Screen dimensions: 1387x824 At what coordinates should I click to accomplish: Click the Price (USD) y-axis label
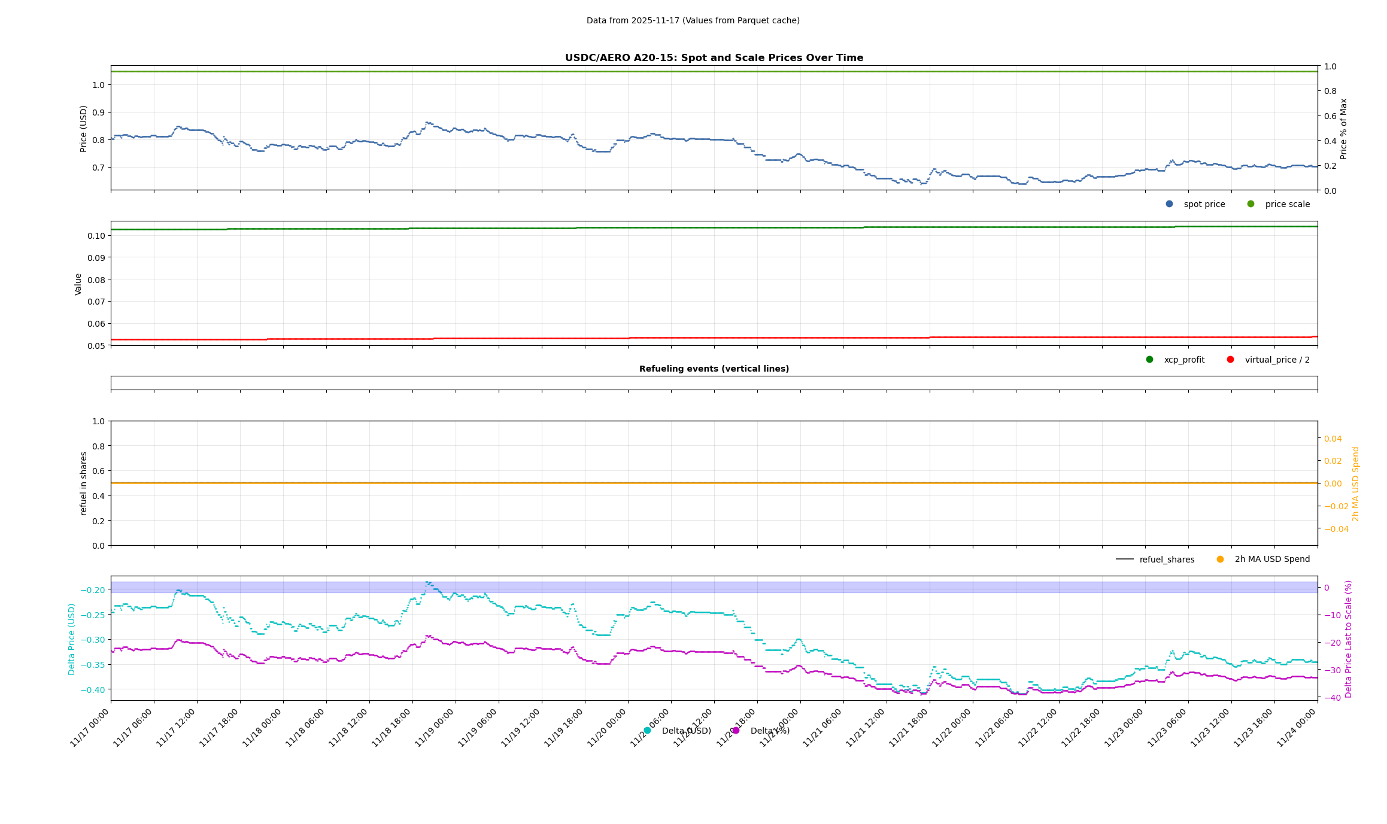point(83,129)
